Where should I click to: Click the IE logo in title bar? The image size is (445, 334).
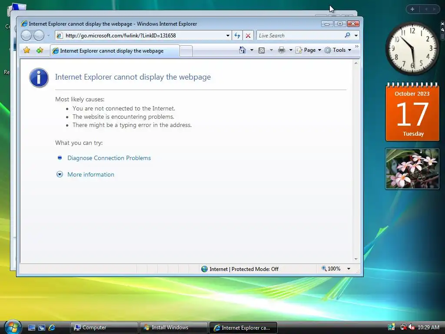coord(24,23)
